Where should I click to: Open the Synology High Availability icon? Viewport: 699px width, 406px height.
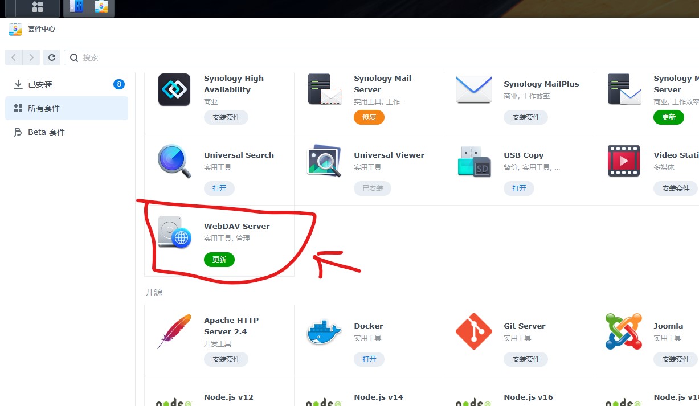click(174, 89)
